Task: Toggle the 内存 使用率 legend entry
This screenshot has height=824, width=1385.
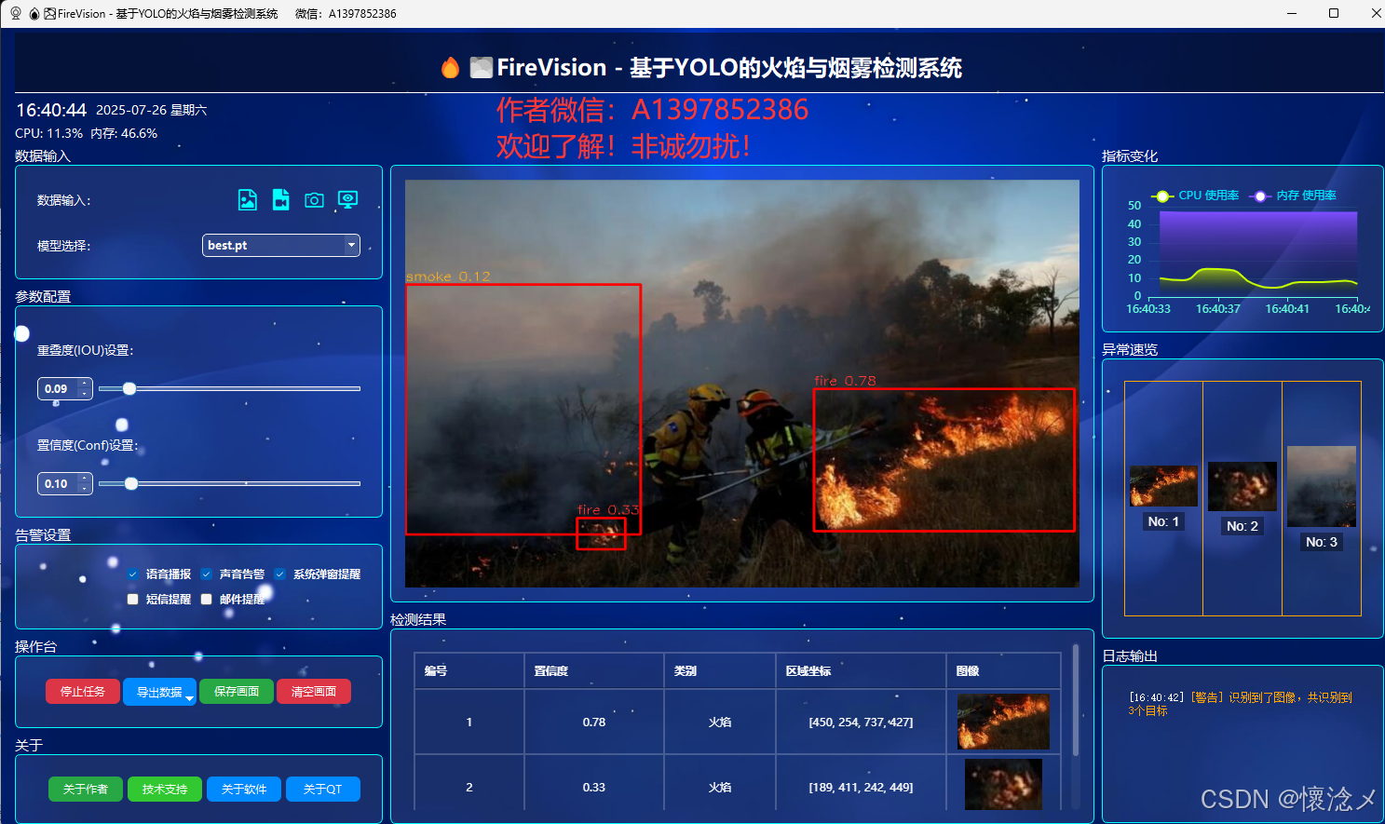Action: (x=1293, y=196)
